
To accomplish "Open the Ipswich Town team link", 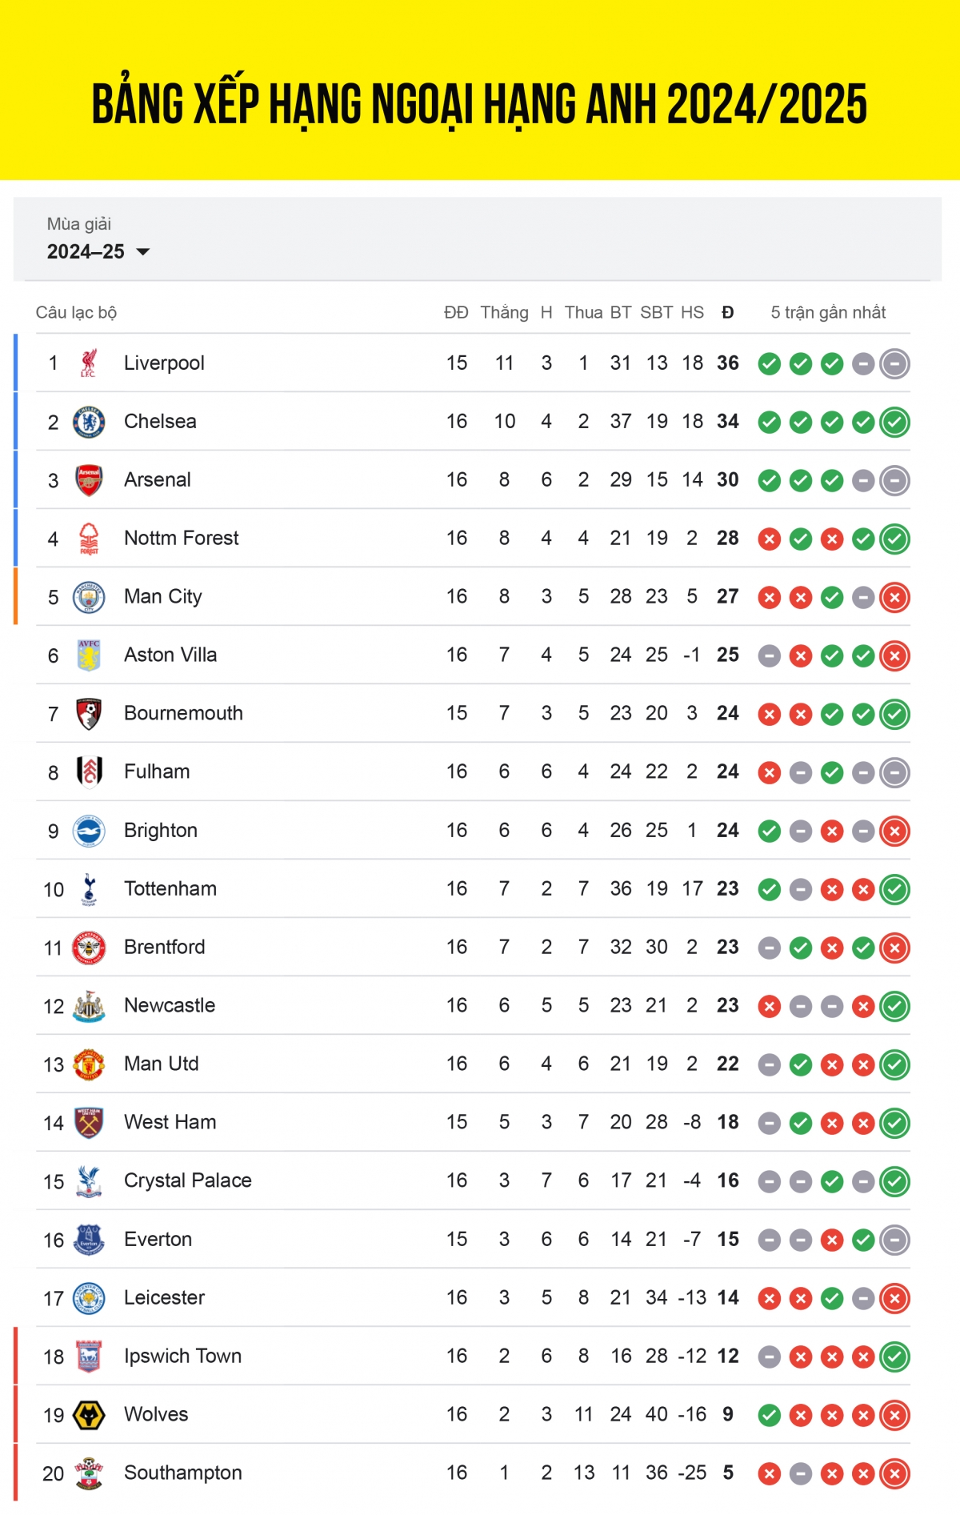I will (x=182, y=1356).
